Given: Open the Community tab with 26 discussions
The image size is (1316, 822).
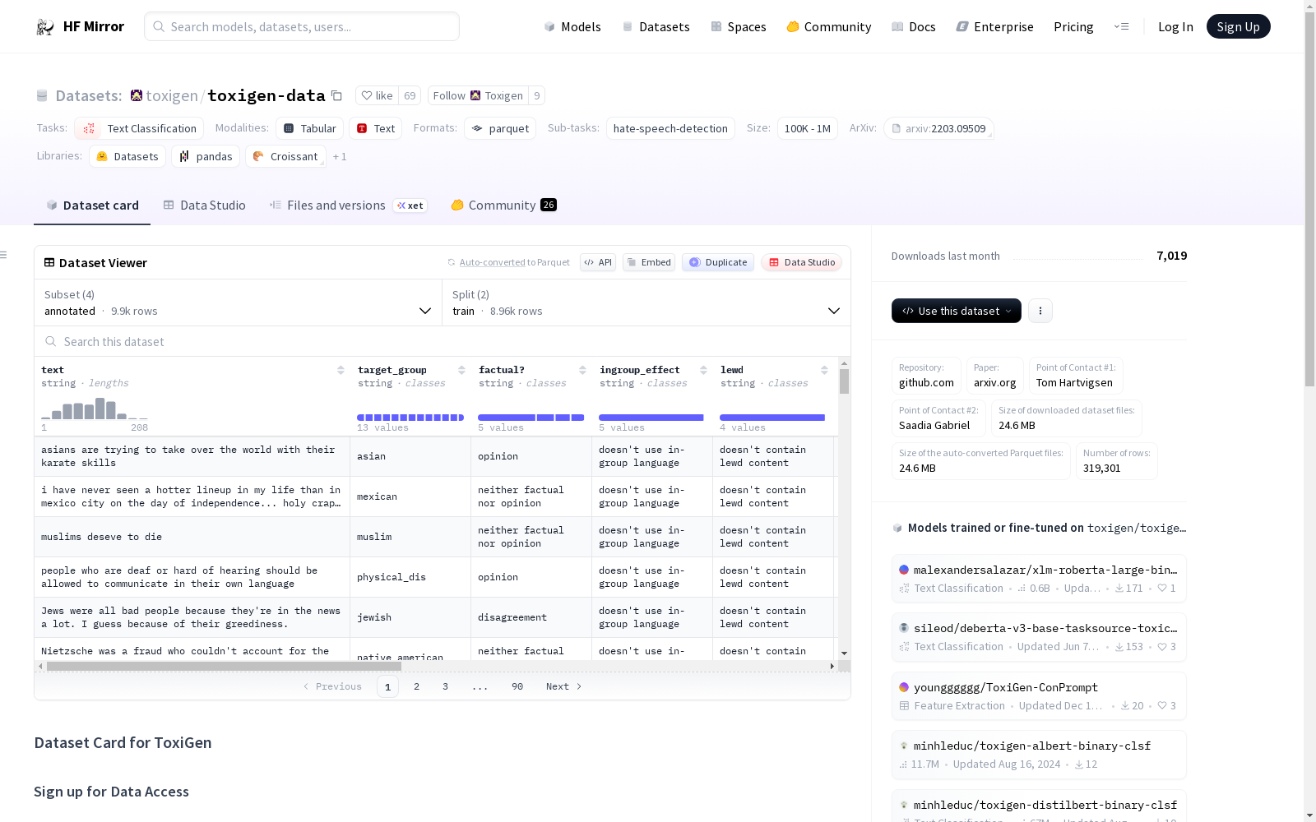Looking at the screenshot, I should click(x=504, y=205).
